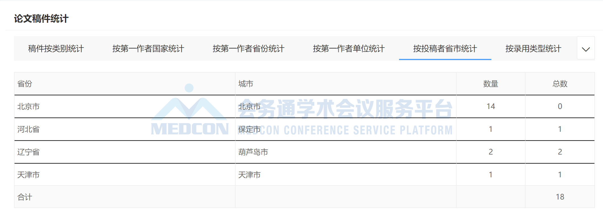Click the 省份 column header
The width and height of the screenshot is (603, 218).
click(125, 84)
